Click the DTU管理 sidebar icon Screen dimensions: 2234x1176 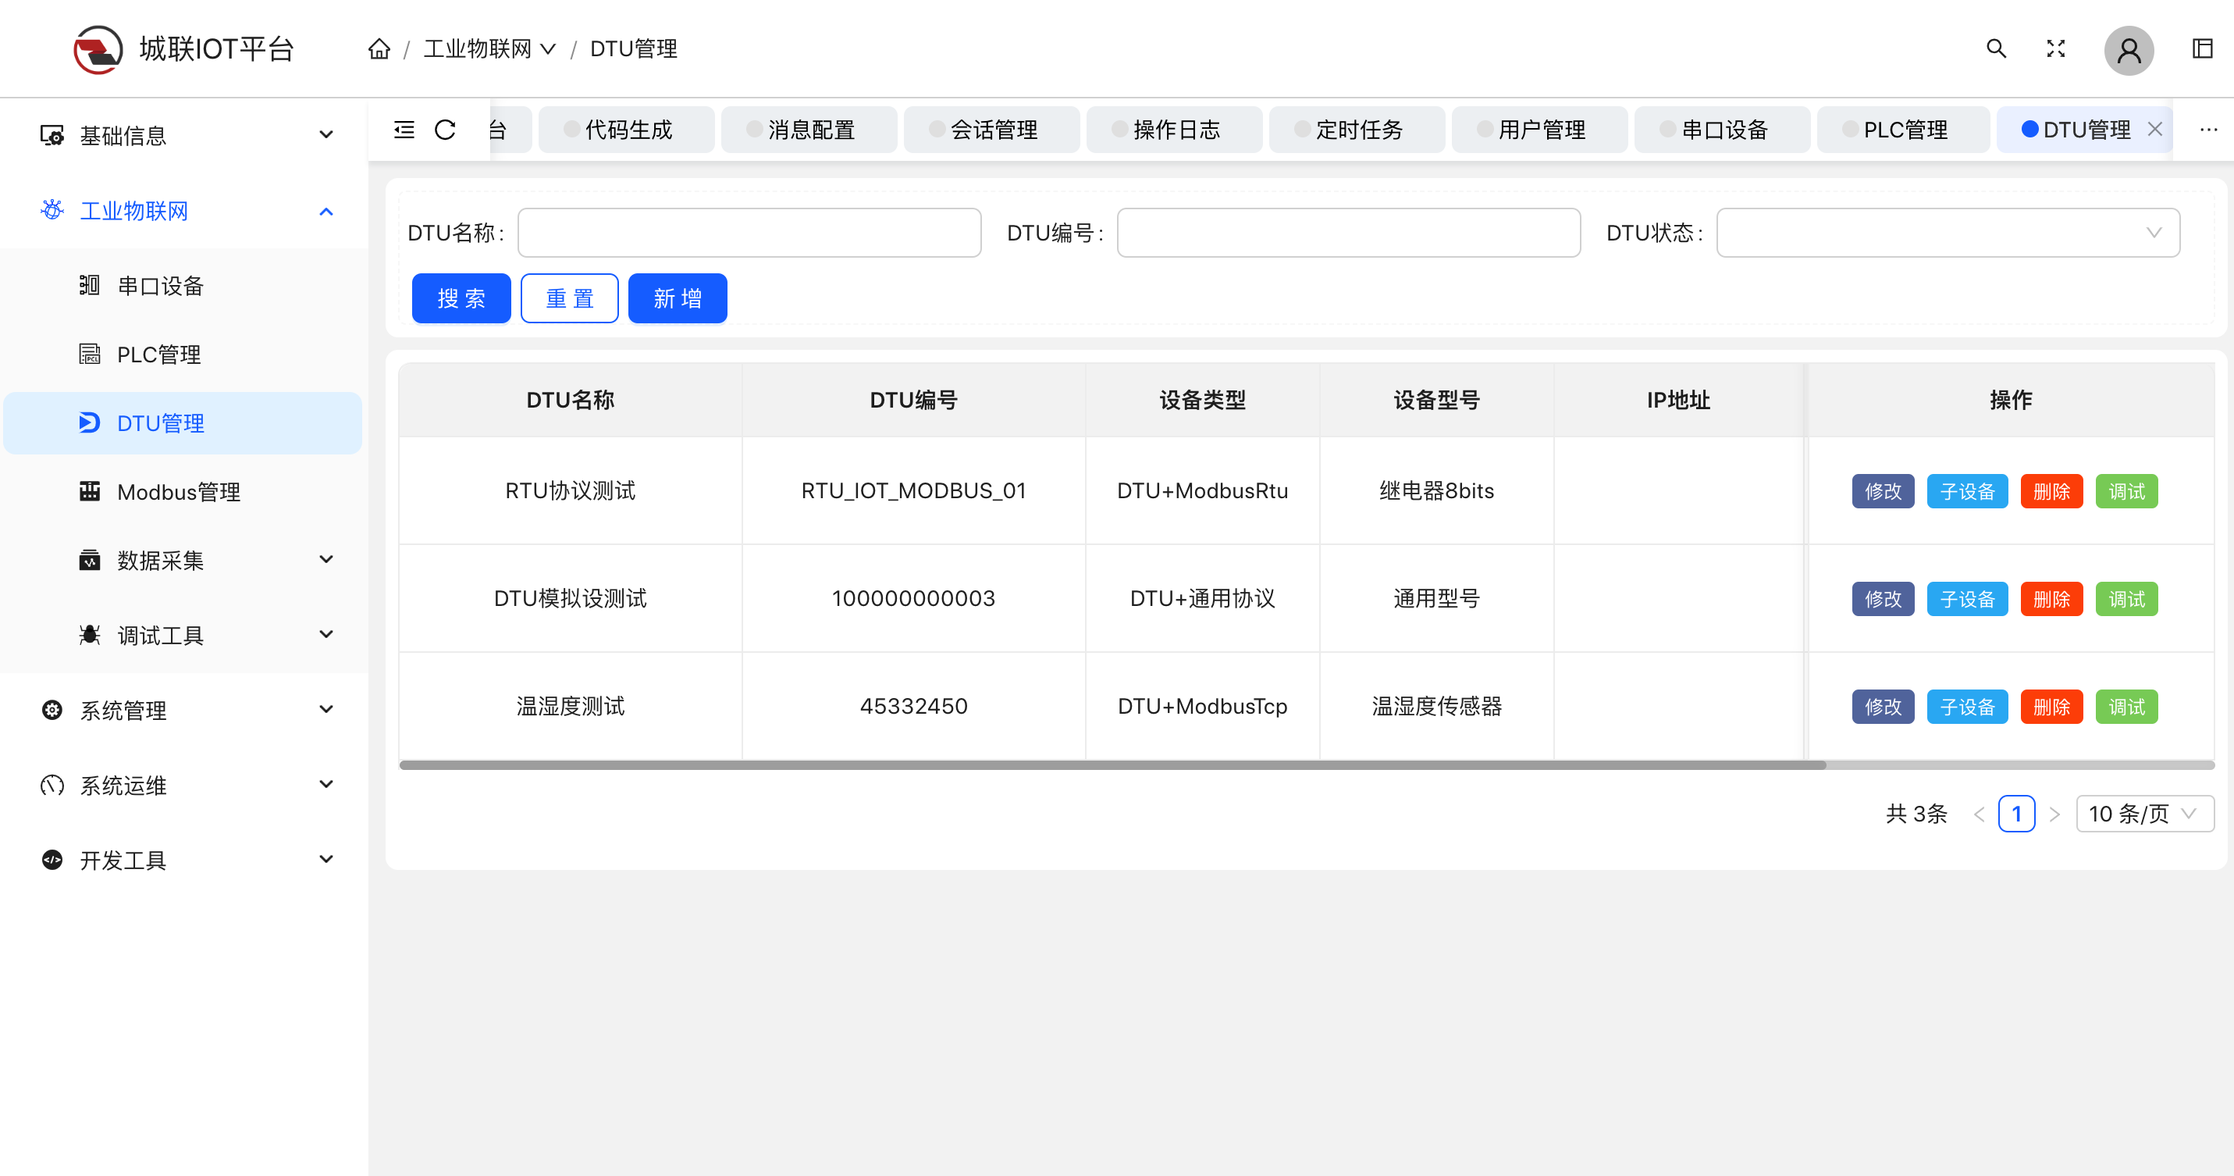click(x=89, y=422)
